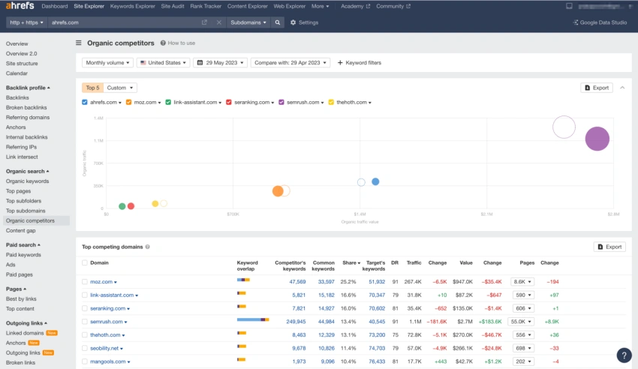Open Keywords Explorer in top navigation
The height and width of the screenshot is (369, 638).
point(132,6)
